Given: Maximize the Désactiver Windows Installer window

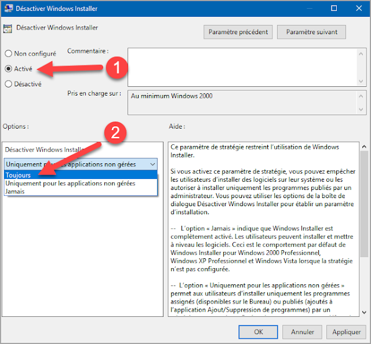Looking at the screenshot, I should click(334, 8).
